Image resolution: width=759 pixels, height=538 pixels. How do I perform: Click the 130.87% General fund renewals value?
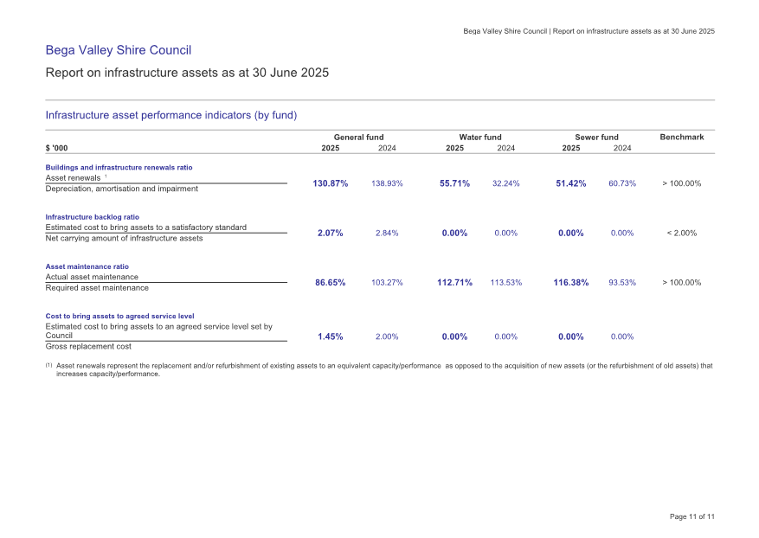330,183
